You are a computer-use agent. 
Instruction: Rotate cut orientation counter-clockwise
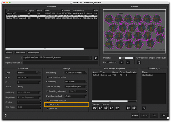pos(122,62)
